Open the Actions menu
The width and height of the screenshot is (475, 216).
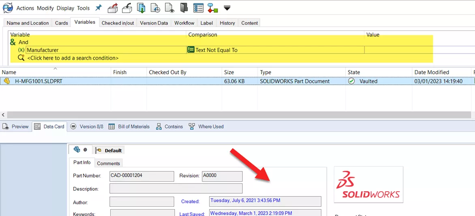pyautogui.click(x=25, y=8)
